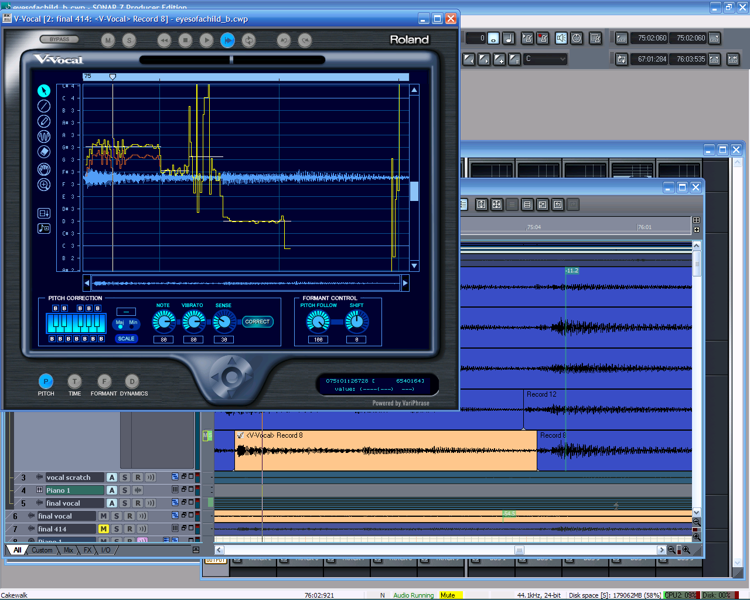Image resolution: width=750 pixels, height=600 pixels.
Task: Click the NOTE value field showing 80
Action: [163, 339]
